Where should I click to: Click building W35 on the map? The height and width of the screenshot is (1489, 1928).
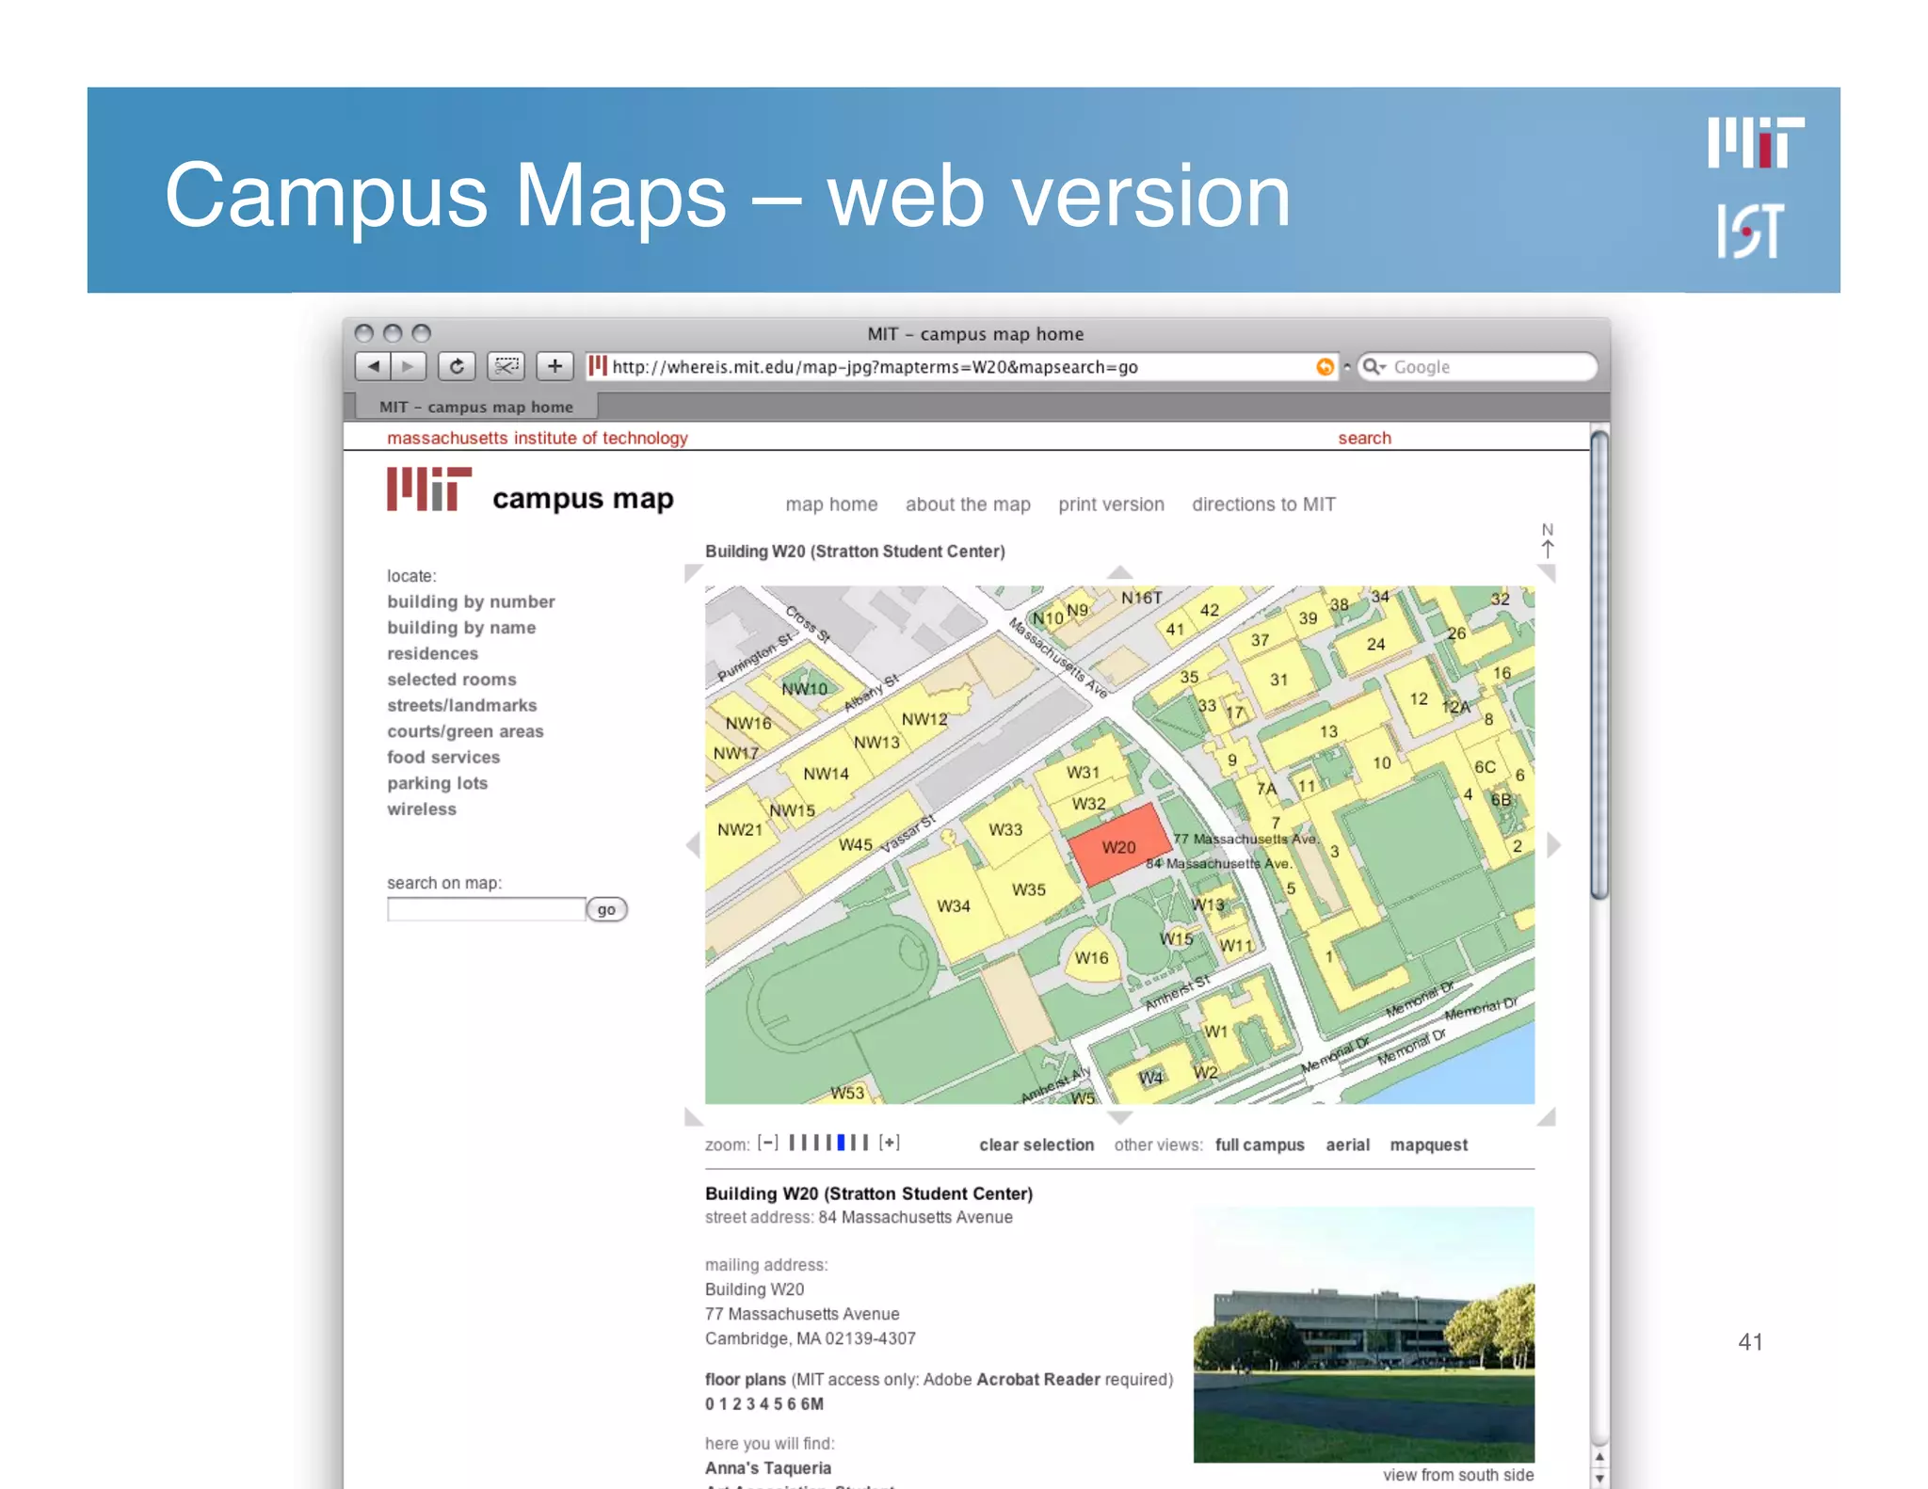tap(1029, 889)
